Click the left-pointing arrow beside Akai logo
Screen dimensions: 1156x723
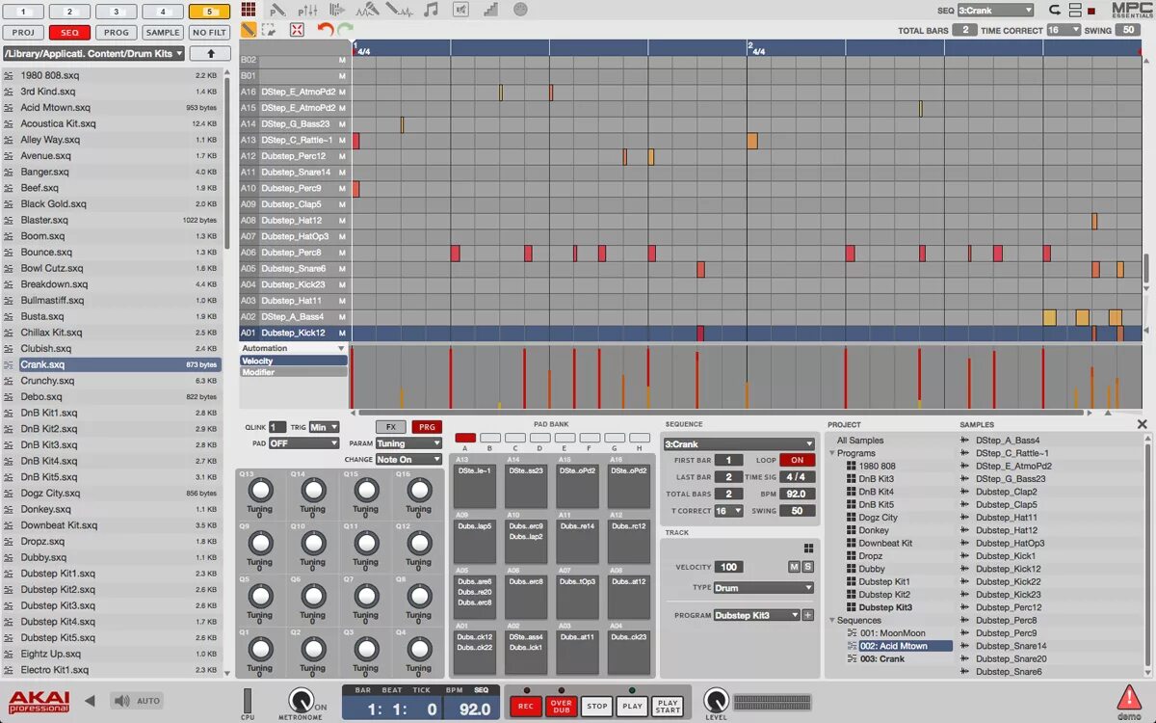[91, 701]
